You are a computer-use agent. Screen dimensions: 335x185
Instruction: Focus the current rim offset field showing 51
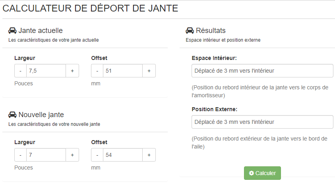pyautogui.click(x=123, y=71)
